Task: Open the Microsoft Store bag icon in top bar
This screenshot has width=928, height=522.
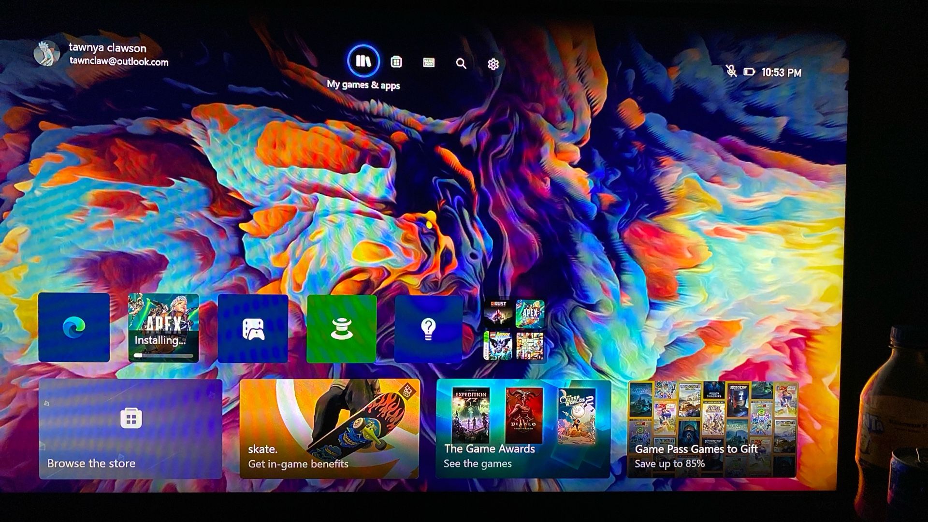Action: point(396,62)
